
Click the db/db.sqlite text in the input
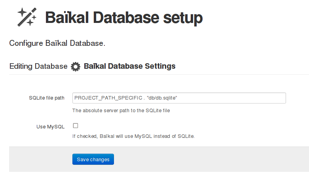tap(162, 98)
